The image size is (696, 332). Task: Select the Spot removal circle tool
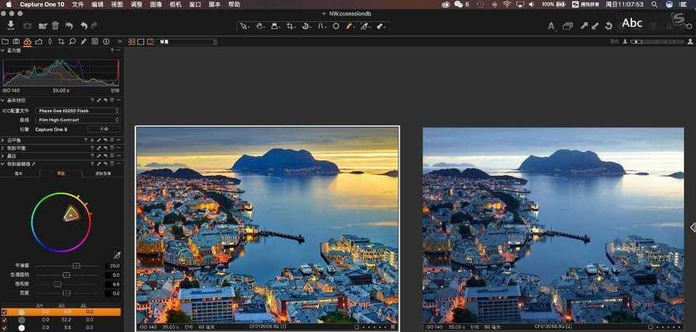click(x=336, y=26)
